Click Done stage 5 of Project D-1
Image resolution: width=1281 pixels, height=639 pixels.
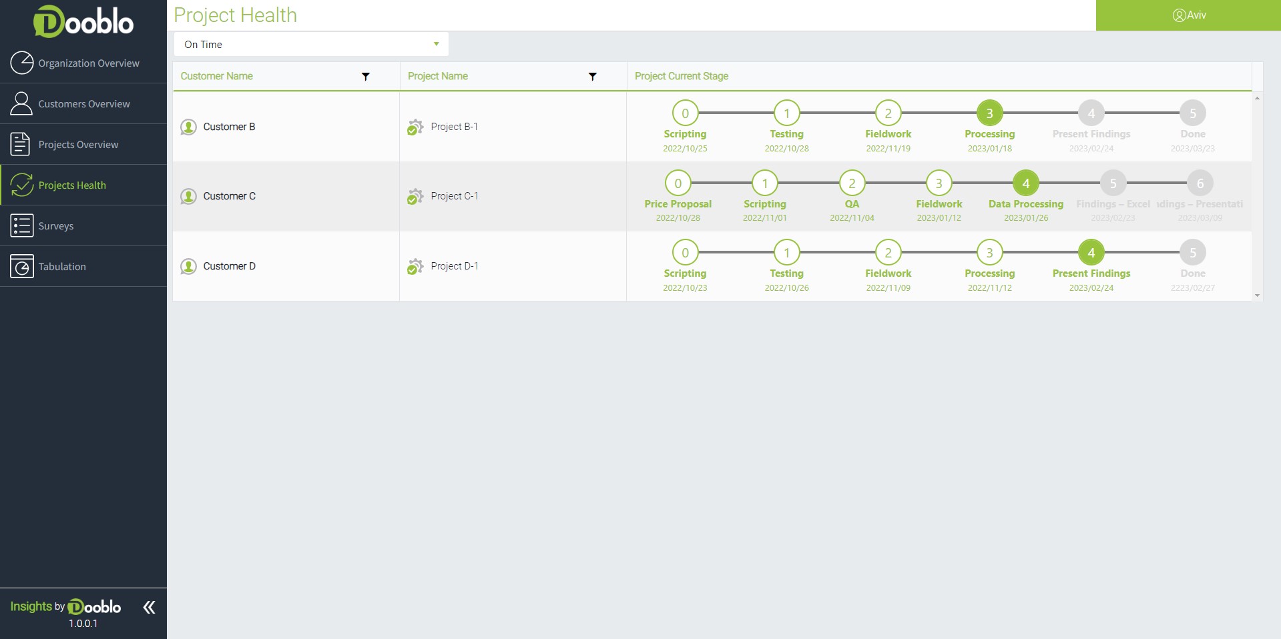tap(1192, 253)
